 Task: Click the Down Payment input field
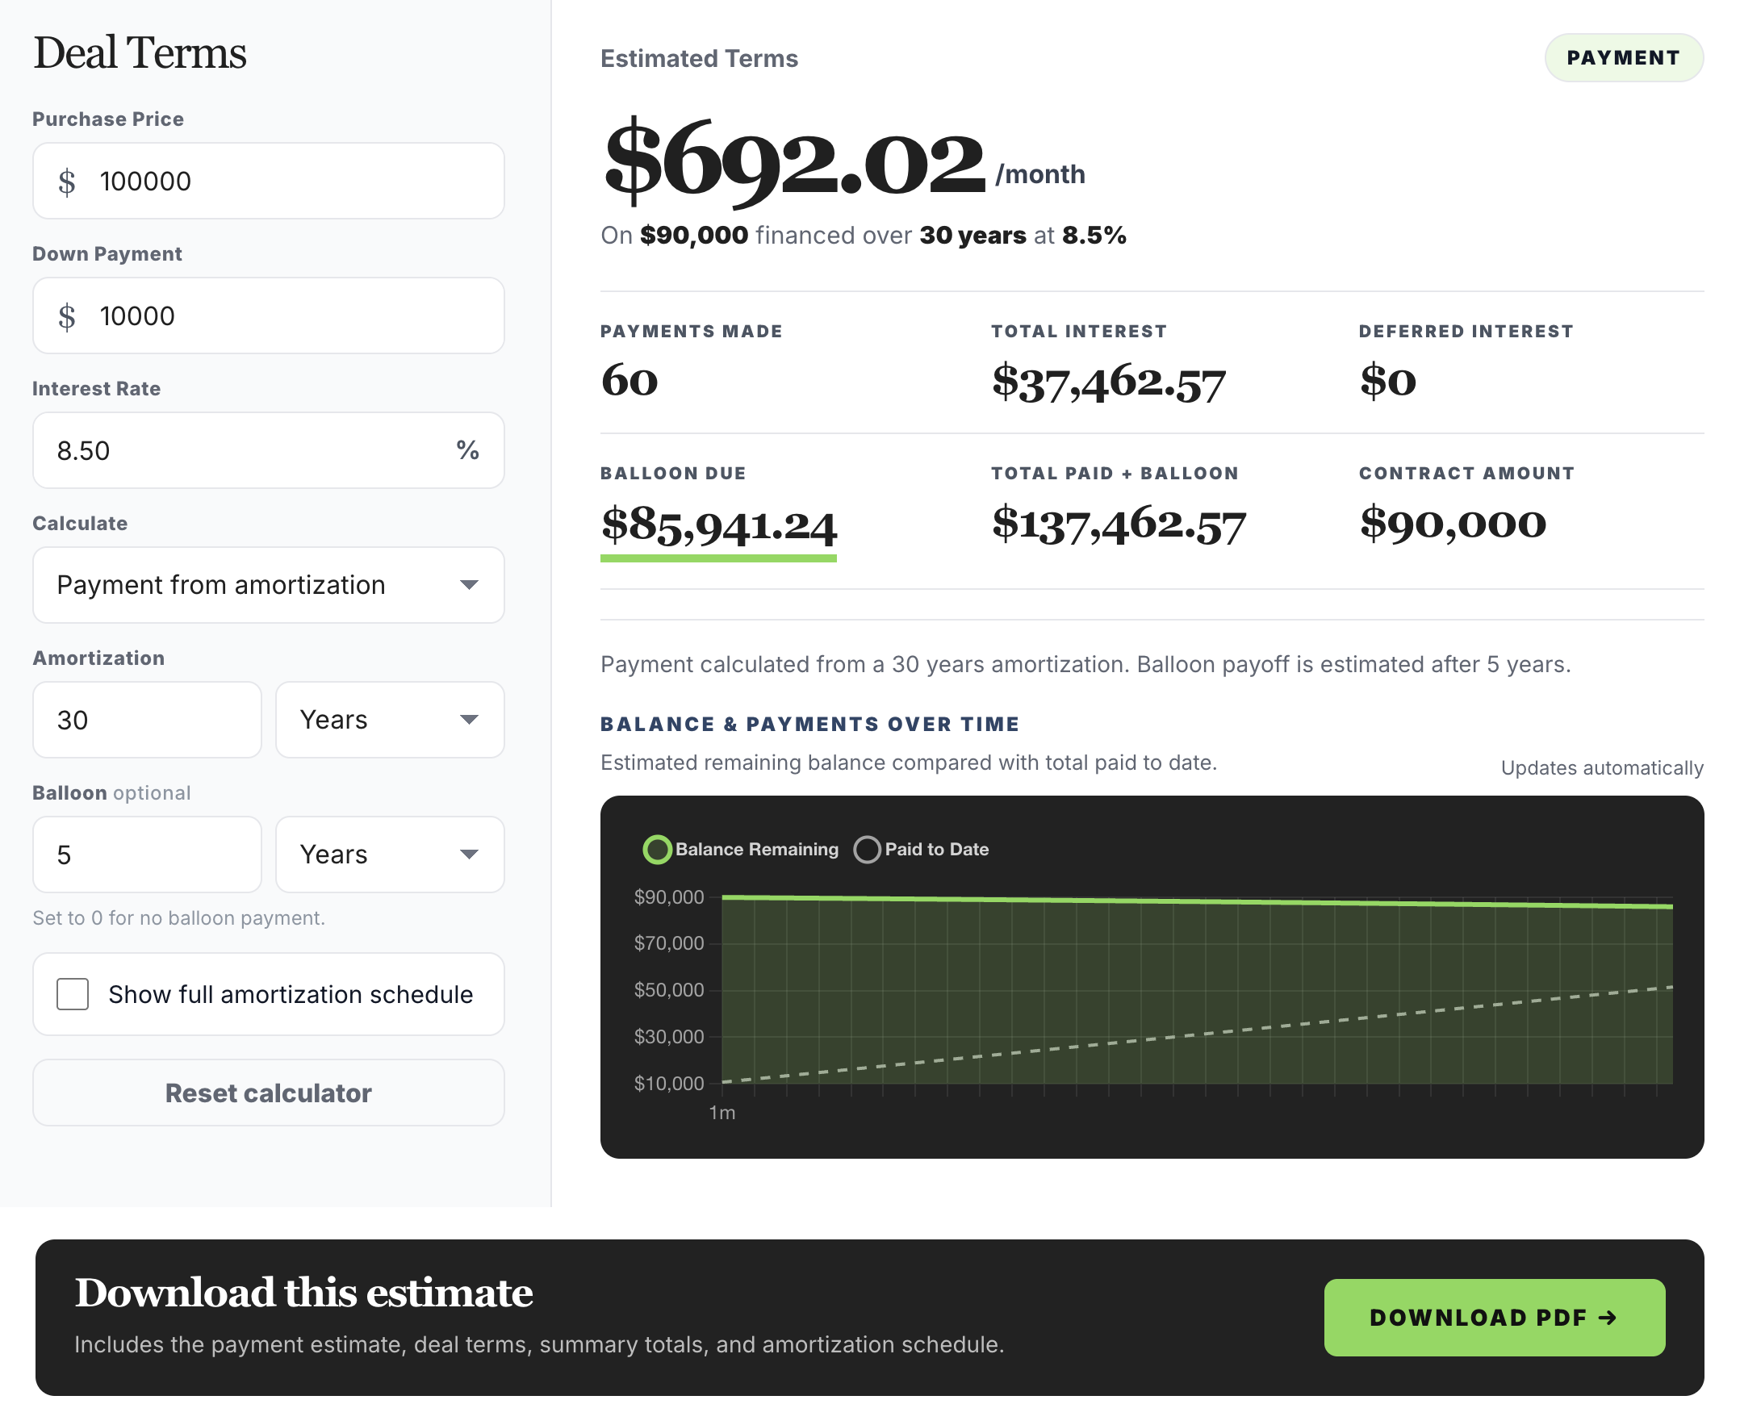coord(269,316)
